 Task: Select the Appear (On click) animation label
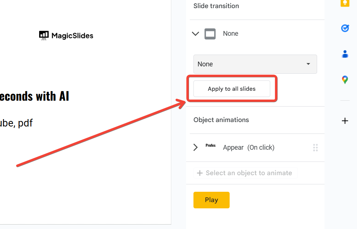pos(248,148)
